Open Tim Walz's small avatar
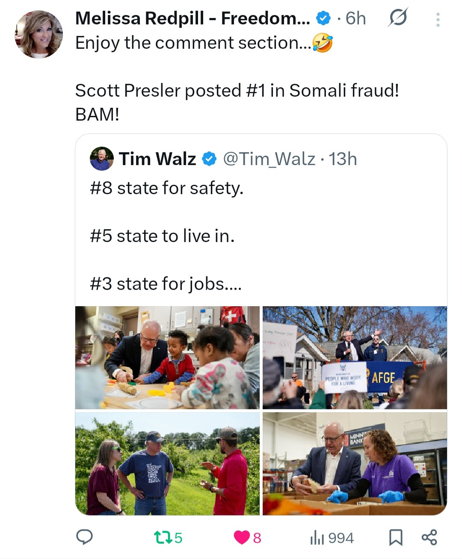Screen dimensions: 462x559 102,159
